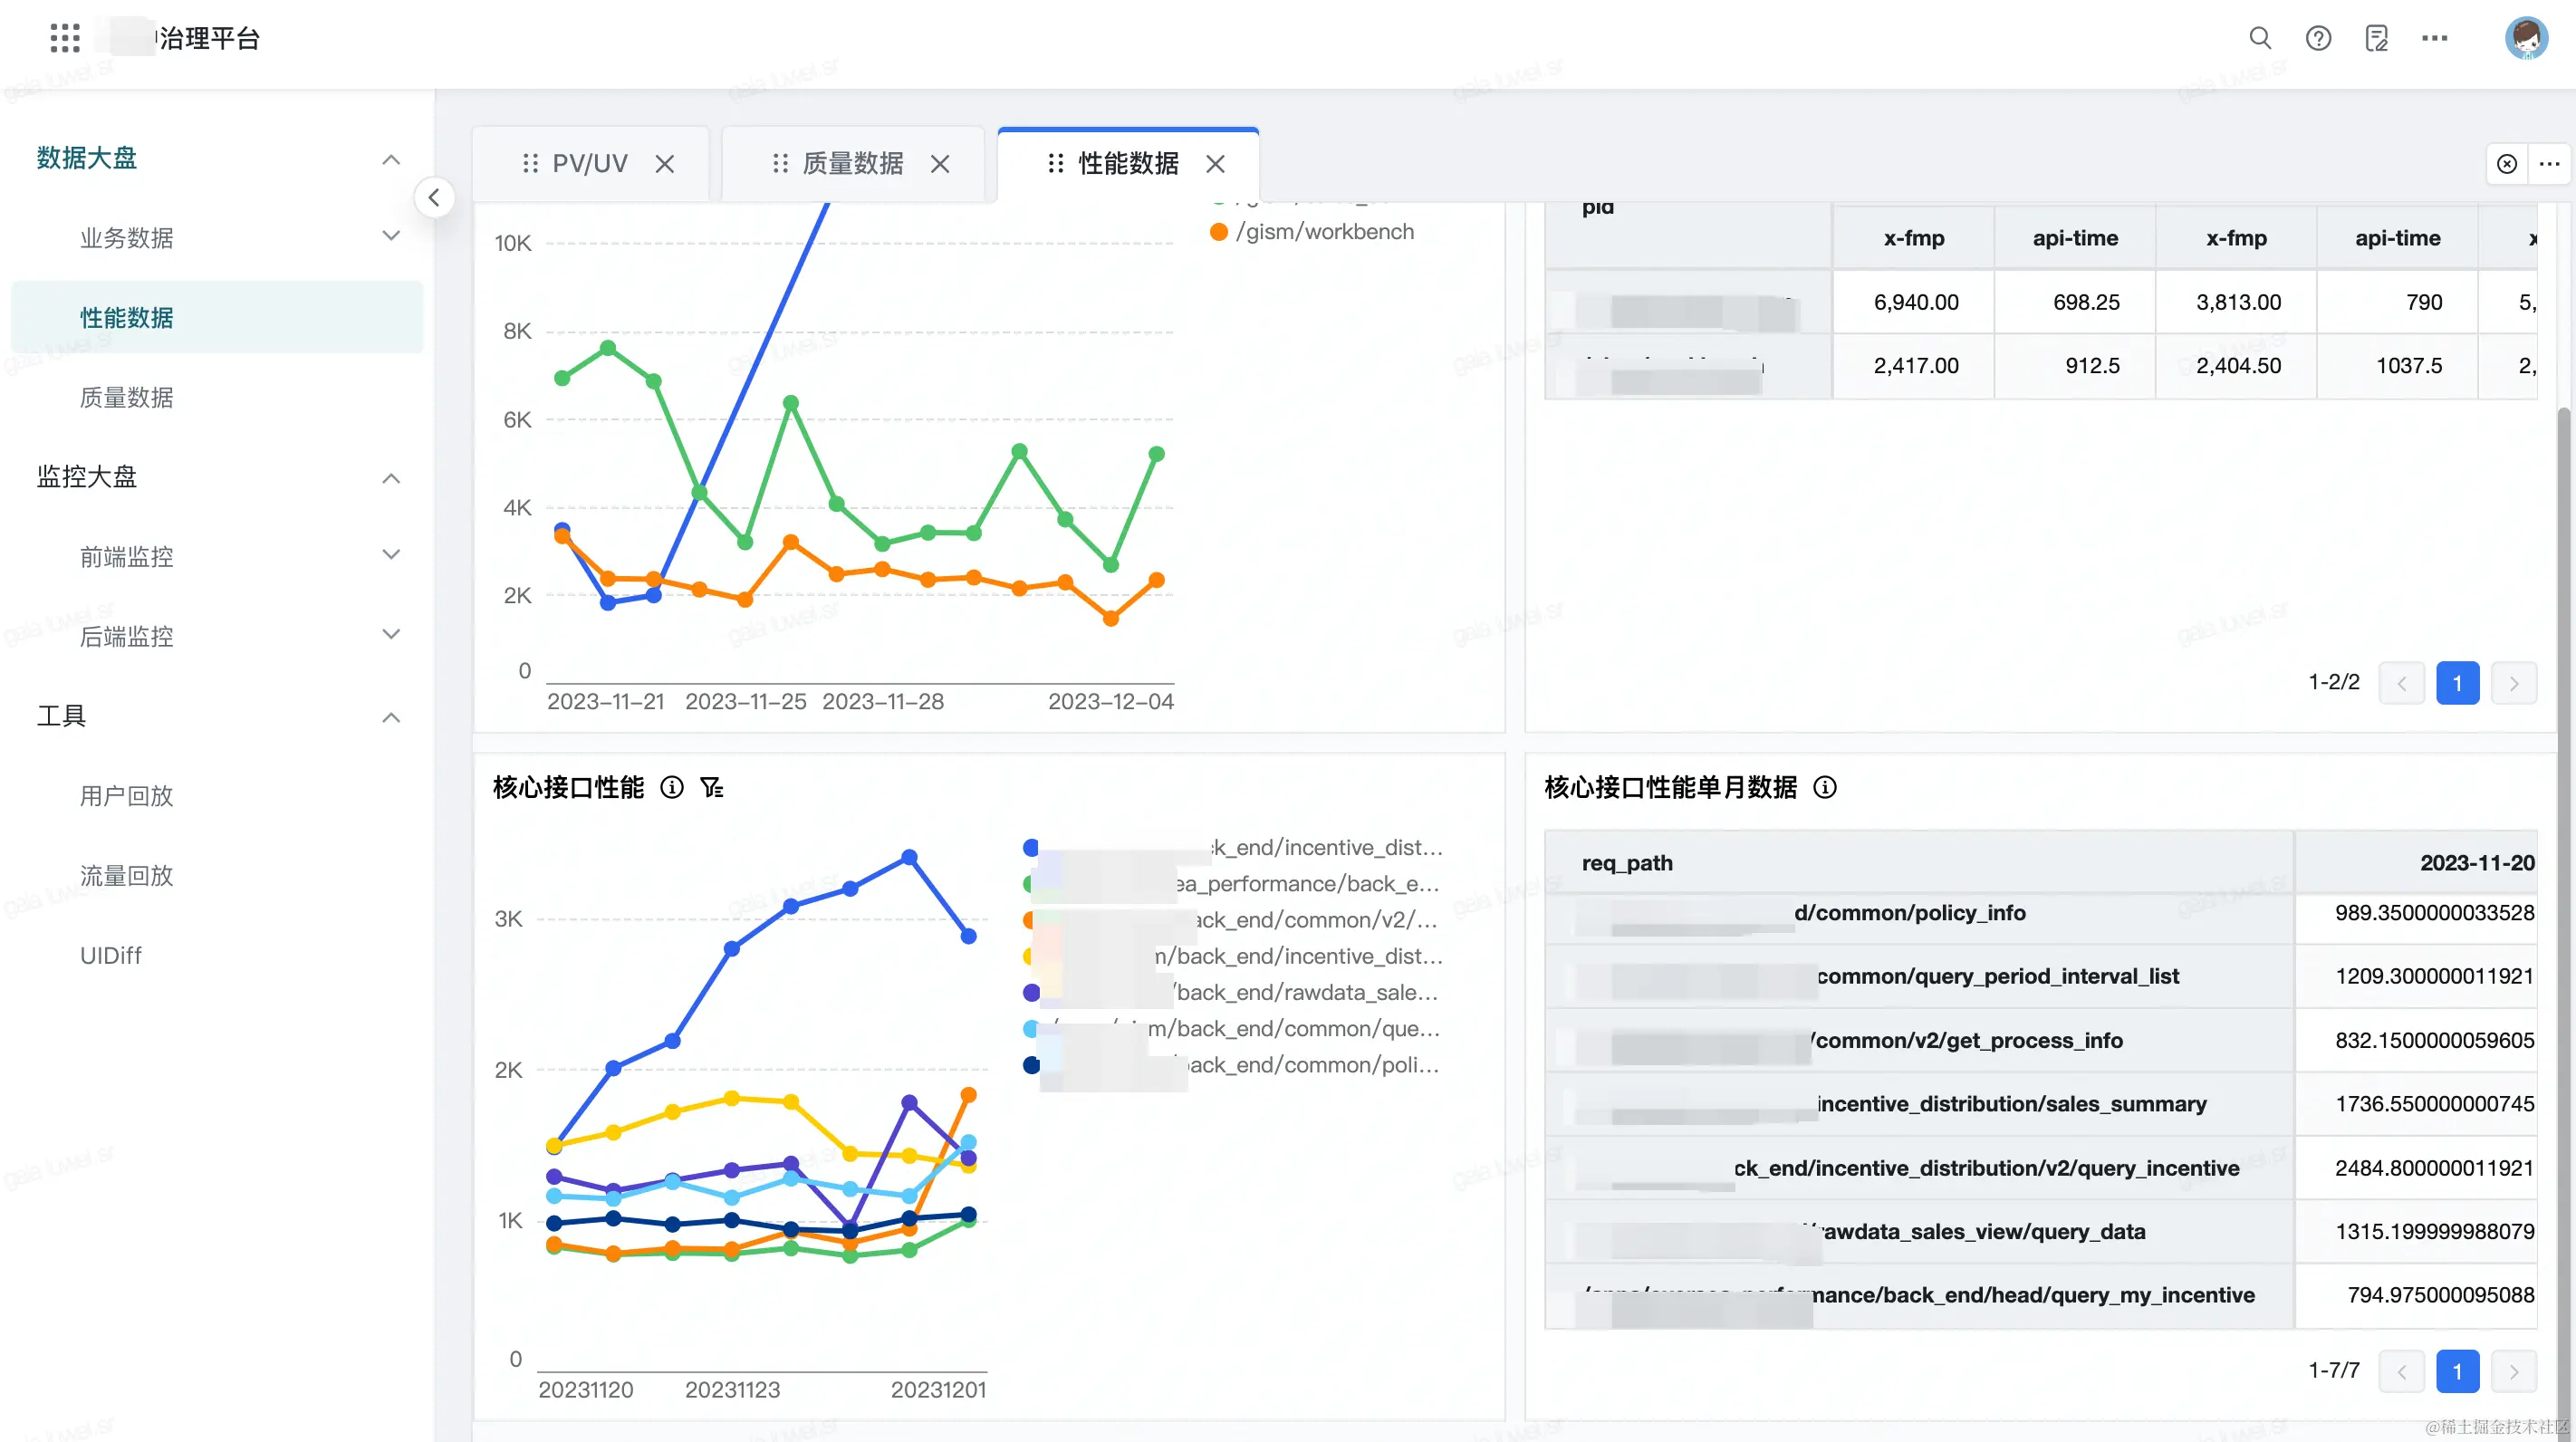The height and width of the screenshot is (1442, 2576).
Task: Toggle legend series ending incentive_dist… (blue)
Action: coord(1233,848)
